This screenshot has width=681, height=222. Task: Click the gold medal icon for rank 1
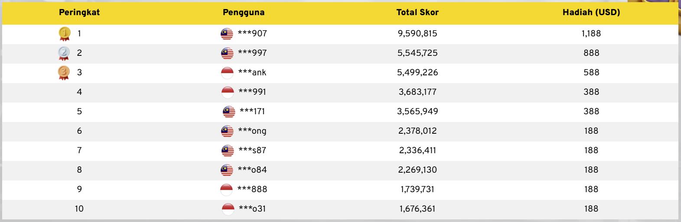pos(64,33)
